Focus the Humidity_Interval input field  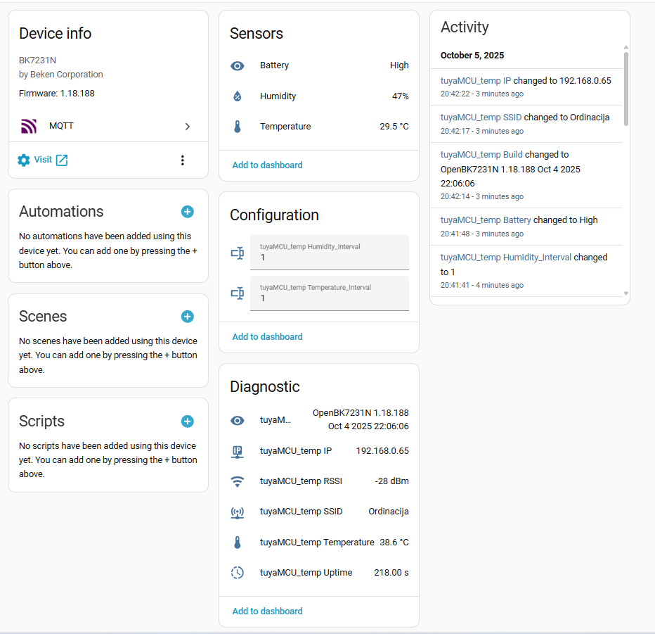329,253
